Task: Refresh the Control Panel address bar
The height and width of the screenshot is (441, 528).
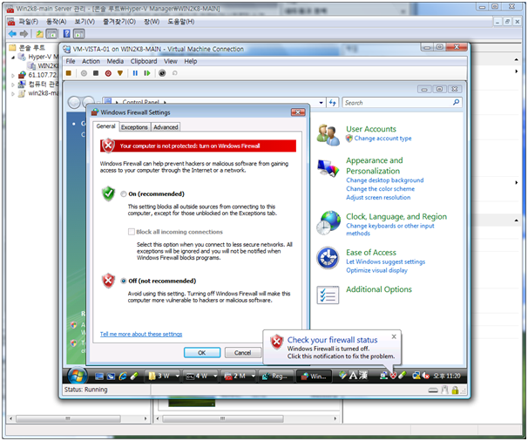Action: tap(332, 103)
